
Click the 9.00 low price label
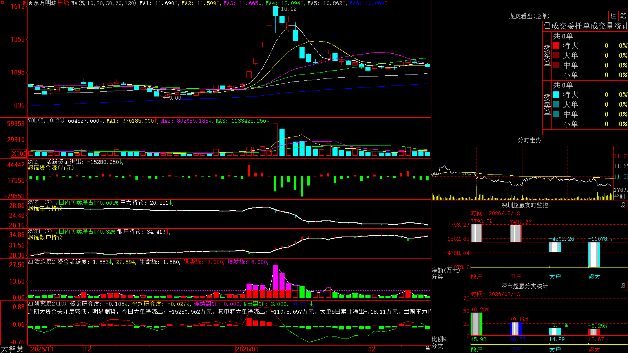click(175, 98)
